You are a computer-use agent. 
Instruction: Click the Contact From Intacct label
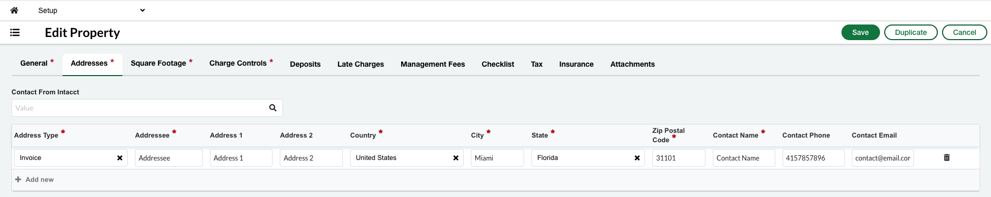pyautogui.click(x=45, y=92)
